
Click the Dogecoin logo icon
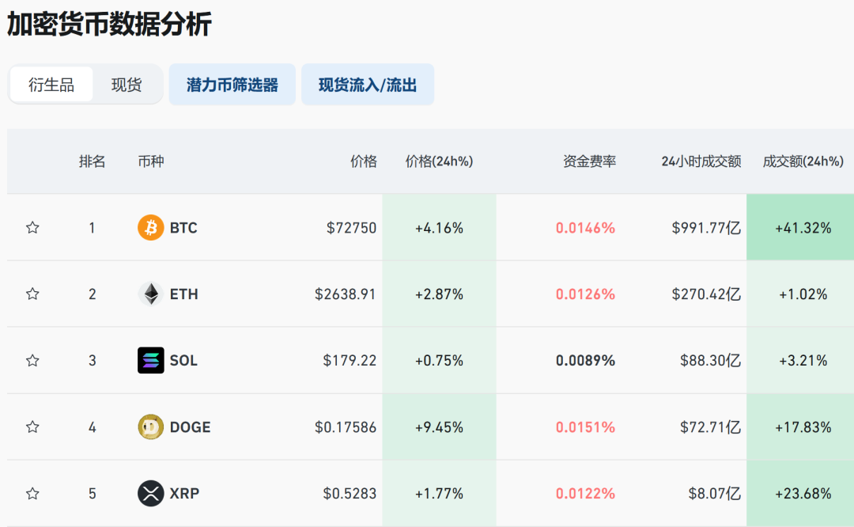tap(150, 427)
